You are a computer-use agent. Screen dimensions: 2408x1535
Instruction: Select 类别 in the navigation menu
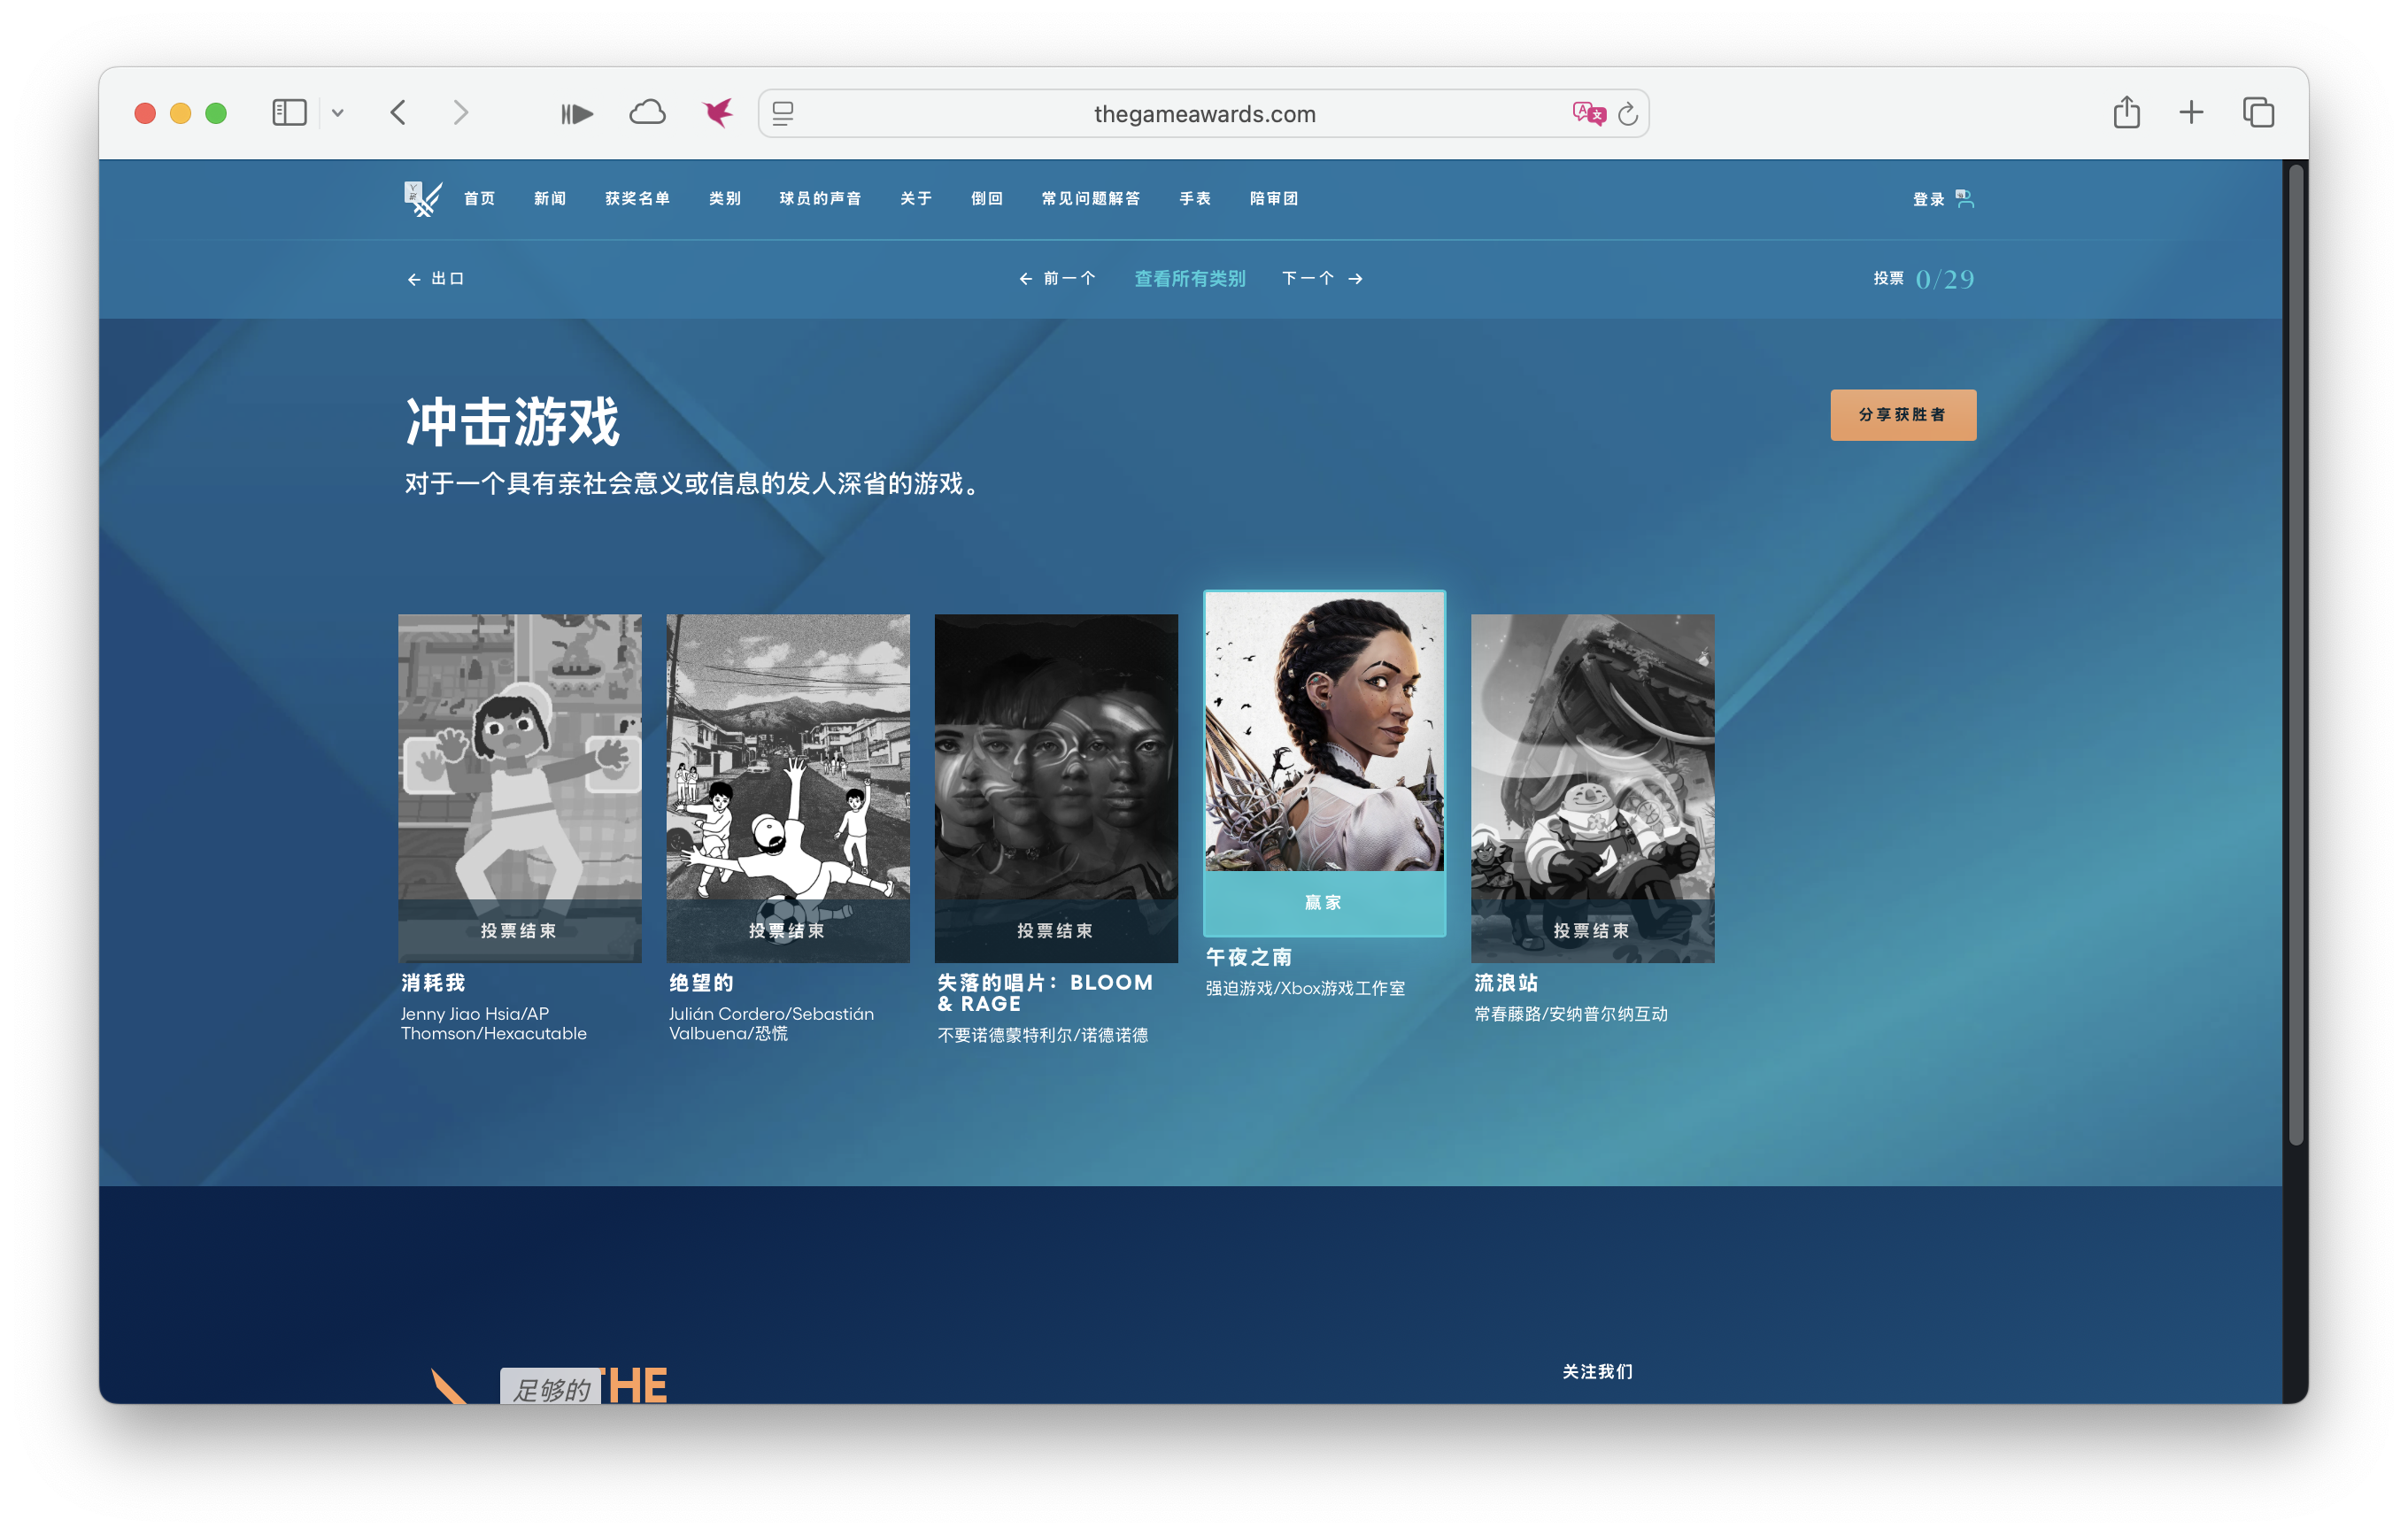pos(724,198)
